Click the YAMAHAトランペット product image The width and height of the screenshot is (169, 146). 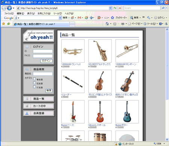click(73, 51)
